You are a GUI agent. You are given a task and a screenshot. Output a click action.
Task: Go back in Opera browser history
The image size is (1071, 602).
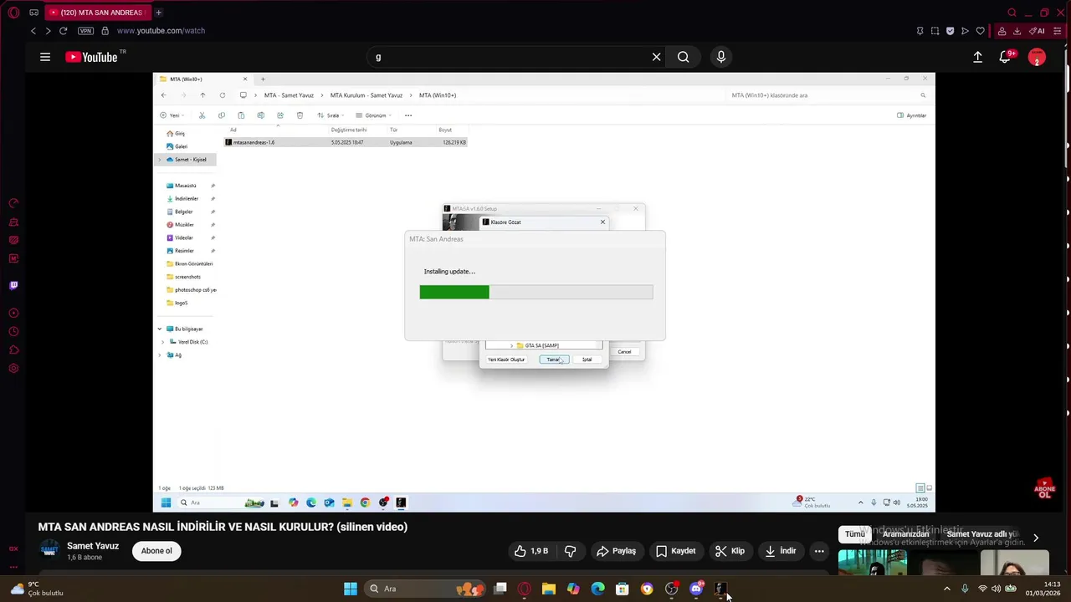[33, 31]
